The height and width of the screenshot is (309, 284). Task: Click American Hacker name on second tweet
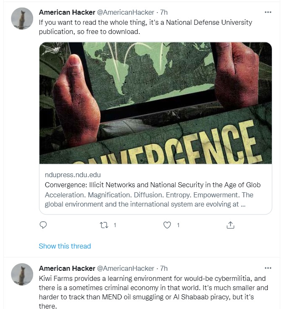tap(67, 268)
